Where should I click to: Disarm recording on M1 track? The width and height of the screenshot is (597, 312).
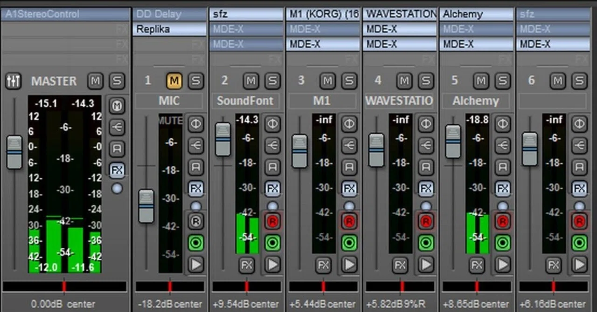pos(349,221)
